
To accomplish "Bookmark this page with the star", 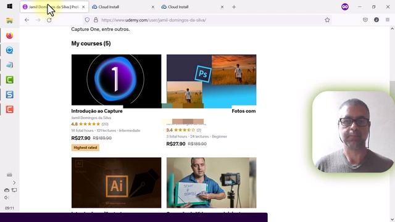I will click(x=327, y=20).
